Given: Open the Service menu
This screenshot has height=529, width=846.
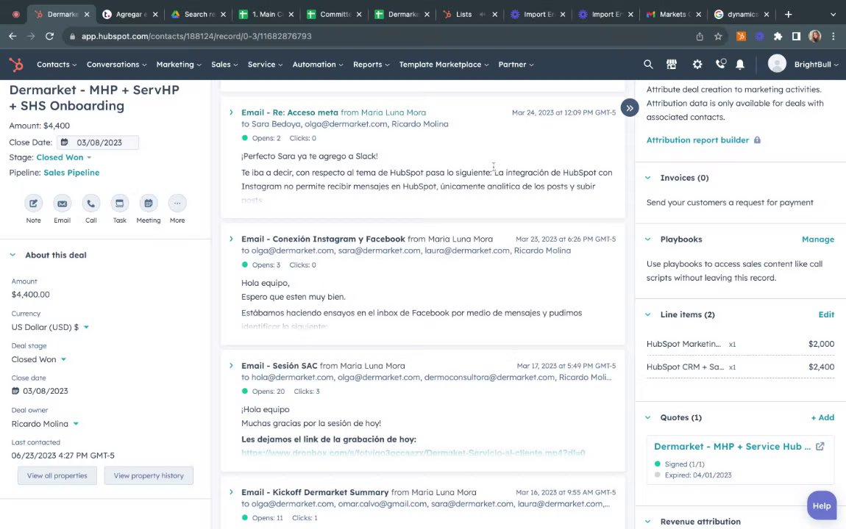Looking at the screenshot, I should pyautogui.click(x=265, y=65).
